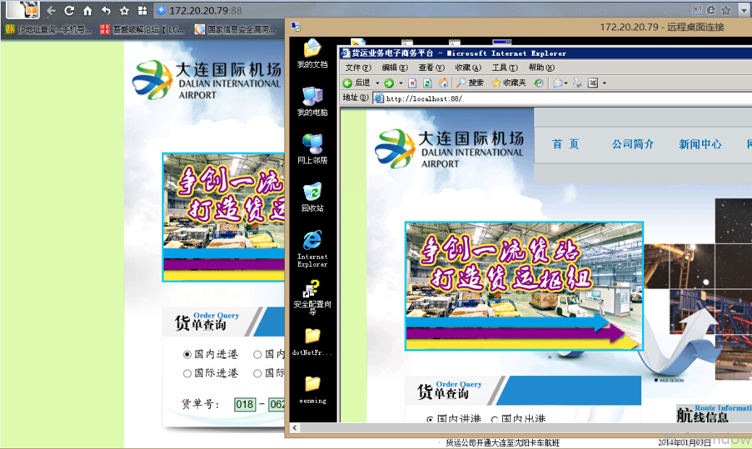The height and width of the screenshot is (449, 752).
Task: Open 编辑(E) menu in IE
Action: coord(394,67)
